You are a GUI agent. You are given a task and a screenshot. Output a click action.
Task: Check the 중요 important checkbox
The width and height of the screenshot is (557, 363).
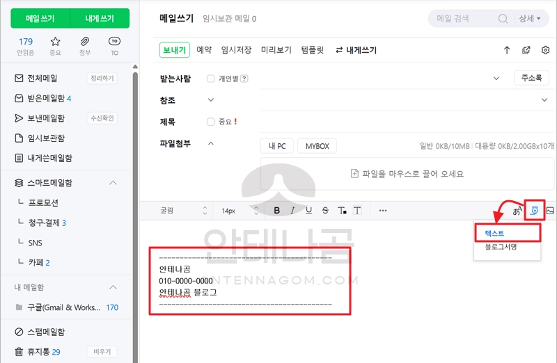[x=211, y=122]
